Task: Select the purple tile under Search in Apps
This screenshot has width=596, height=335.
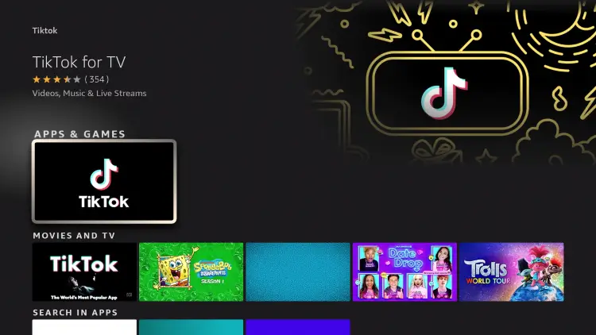Action: 298,327
